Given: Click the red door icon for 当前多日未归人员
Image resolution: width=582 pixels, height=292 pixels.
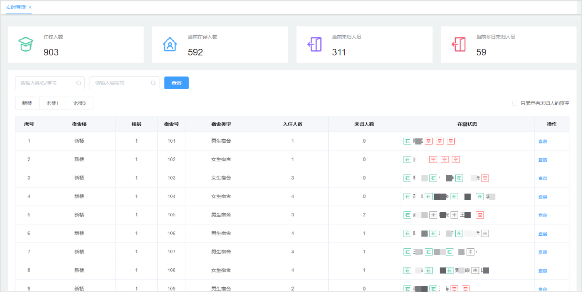Looking at the screenshot, I should point(459,44).
